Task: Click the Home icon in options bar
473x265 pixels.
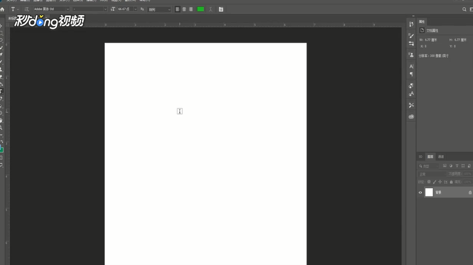Action: coord(2,10)
